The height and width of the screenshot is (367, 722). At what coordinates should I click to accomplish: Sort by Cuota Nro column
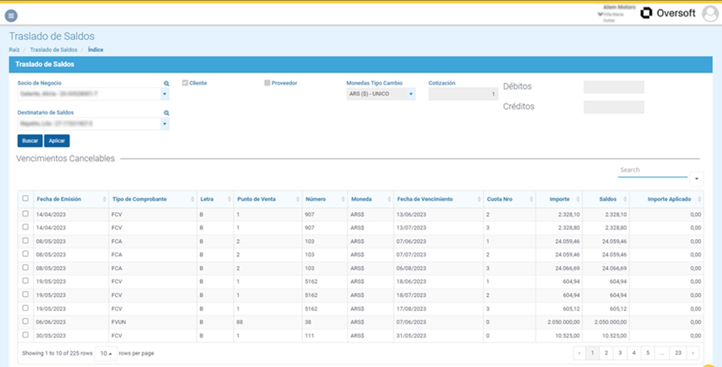(510, 199)
